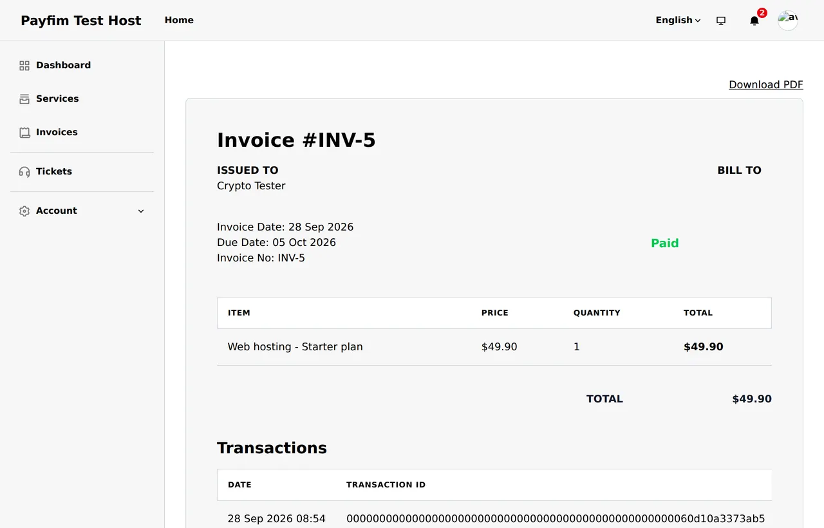824x528 pixels.
Task: Expand the Account chevron in sidebar
Action: [141, 211]
